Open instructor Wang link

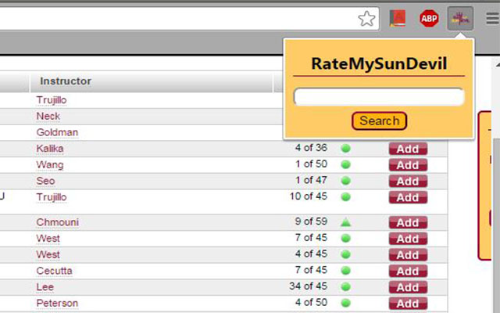[50, 165]
